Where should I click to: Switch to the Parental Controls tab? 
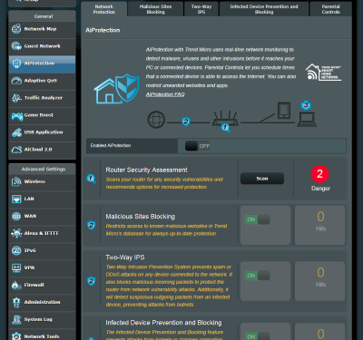(x=330, y=9)
